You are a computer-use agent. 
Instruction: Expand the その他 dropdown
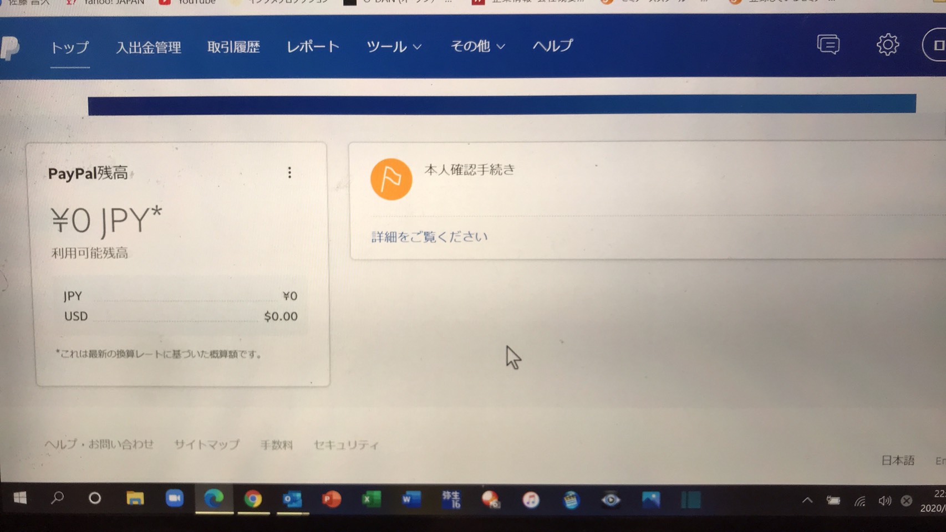tap(477, 46)
